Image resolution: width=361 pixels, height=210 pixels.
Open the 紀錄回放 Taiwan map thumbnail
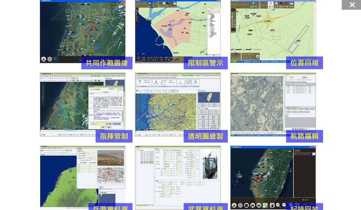[x=273, y=178]
